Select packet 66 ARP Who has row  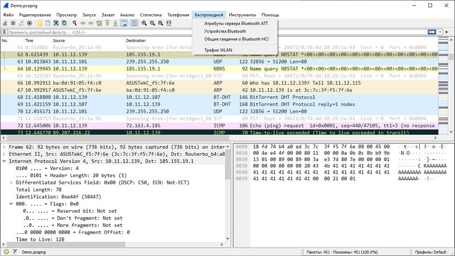pyautogui.click(x=219, y=83)
